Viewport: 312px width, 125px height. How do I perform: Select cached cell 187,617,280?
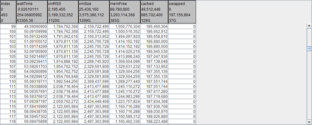154,92
